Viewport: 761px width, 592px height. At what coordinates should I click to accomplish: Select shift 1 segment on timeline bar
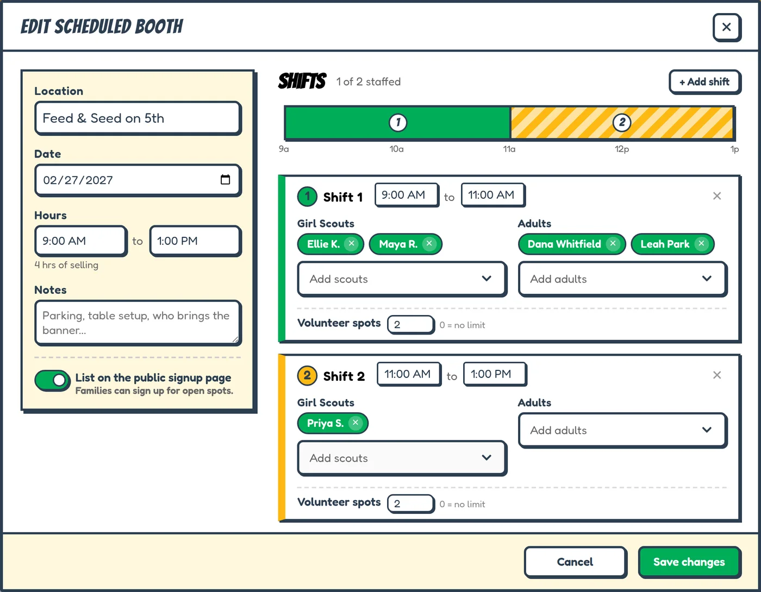click(x=398, y=123)
